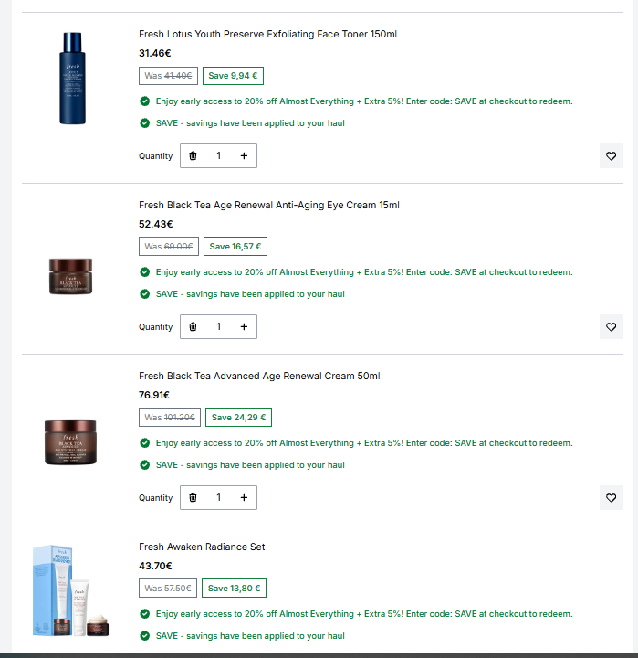Add Lotus Face Toner to wishlist heart
Image resolution: width=638 pixels, height=658 pixels.
612,155
